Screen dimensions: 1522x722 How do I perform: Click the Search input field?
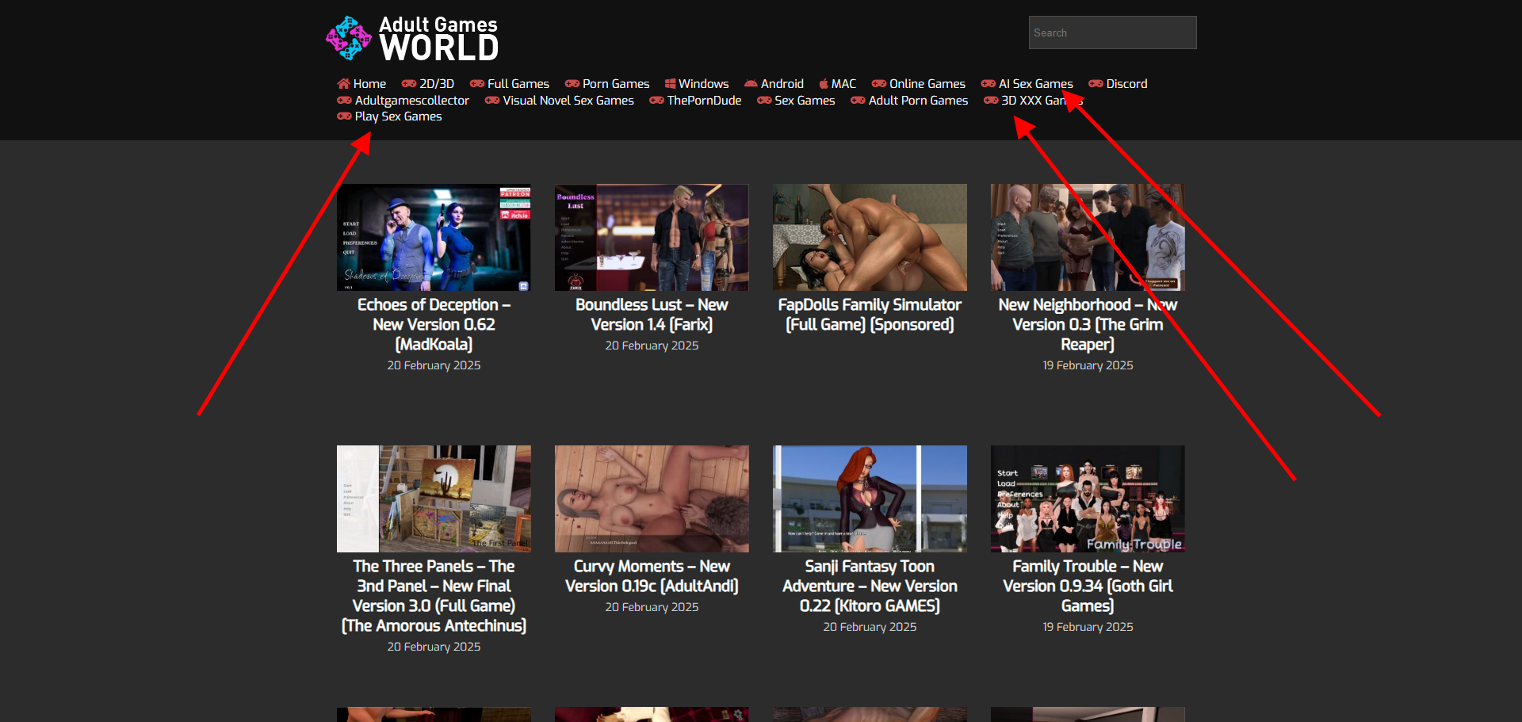pyautogui.click(x=1112, y=32)
